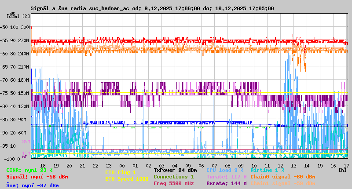This screenshot has width=352, height=189.
Task: Click the 'TxPower 24 dBm' legend label
Action: point(175,170)
